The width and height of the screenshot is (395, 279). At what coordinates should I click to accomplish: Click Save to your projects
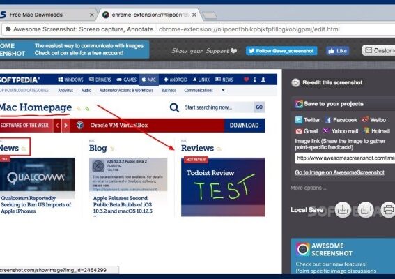click(330, 104)
